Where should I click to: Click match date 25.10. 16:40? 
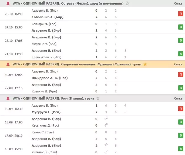14,14
